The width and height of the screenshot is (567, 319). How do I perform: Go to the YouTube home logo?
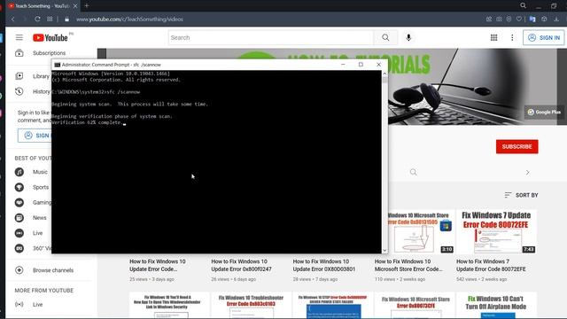coord(50,37)
